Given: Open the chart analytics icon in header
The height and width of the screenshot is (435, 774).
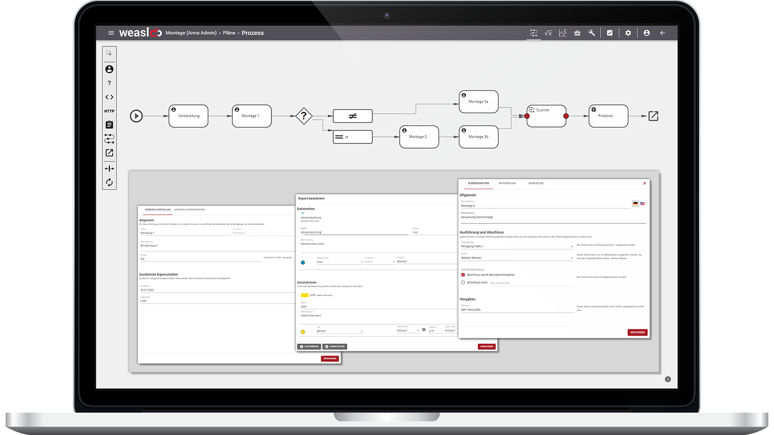Looking at the screenshot, I should (563, 33).
